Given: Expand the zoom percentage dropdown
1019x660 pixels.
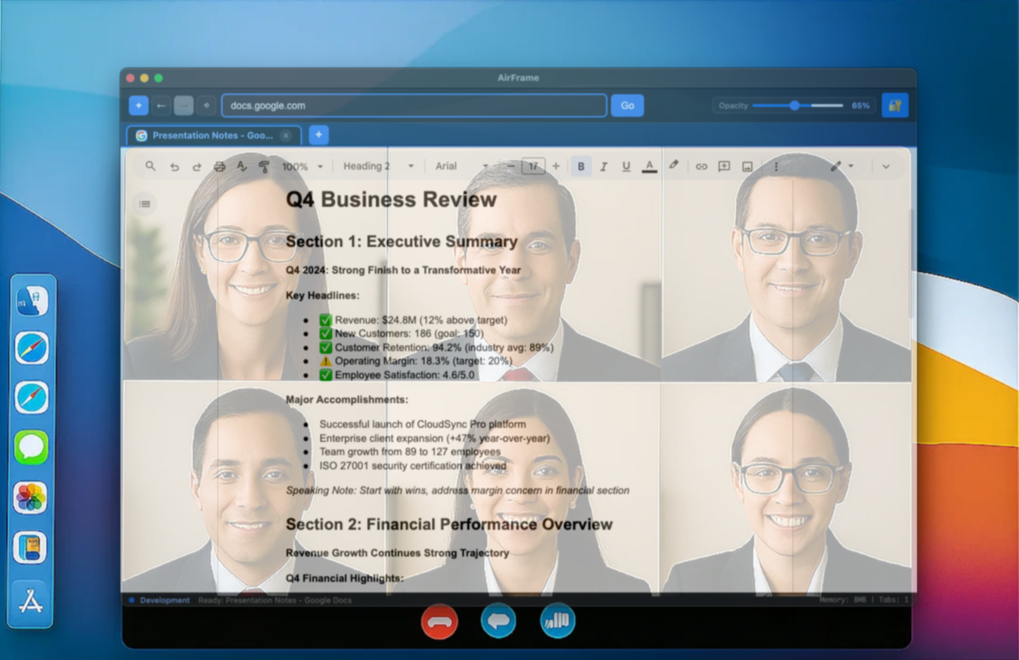Looking at the screenshot, I should pos(320,166).
